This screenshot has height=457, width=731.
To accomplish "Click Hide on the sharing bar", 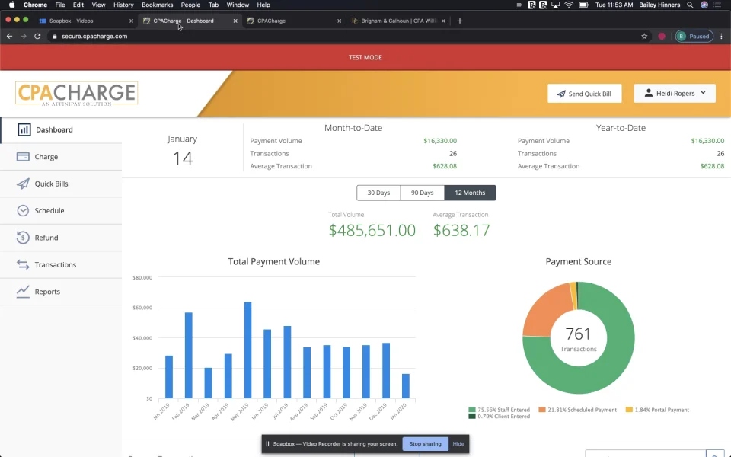I will [x=458, y=444].
